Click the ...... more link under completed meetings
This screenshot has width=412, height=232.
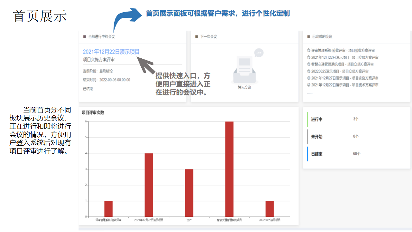pyautogui.click(x=310, y=92)
